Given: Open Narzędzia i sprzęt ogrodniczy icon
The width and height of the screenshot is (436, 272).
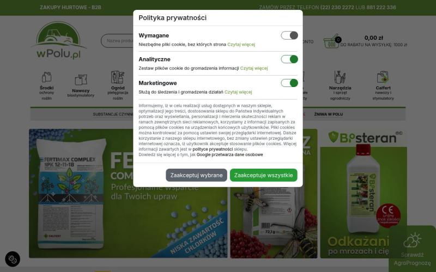Looking at the screenshot, I should pos(340,77).
